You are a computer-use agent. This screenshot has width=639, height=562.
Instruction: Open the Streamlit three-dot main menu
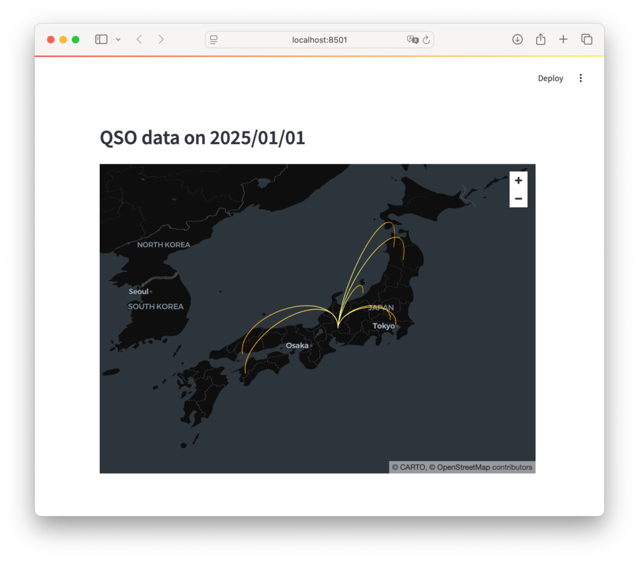click(580, 78)
